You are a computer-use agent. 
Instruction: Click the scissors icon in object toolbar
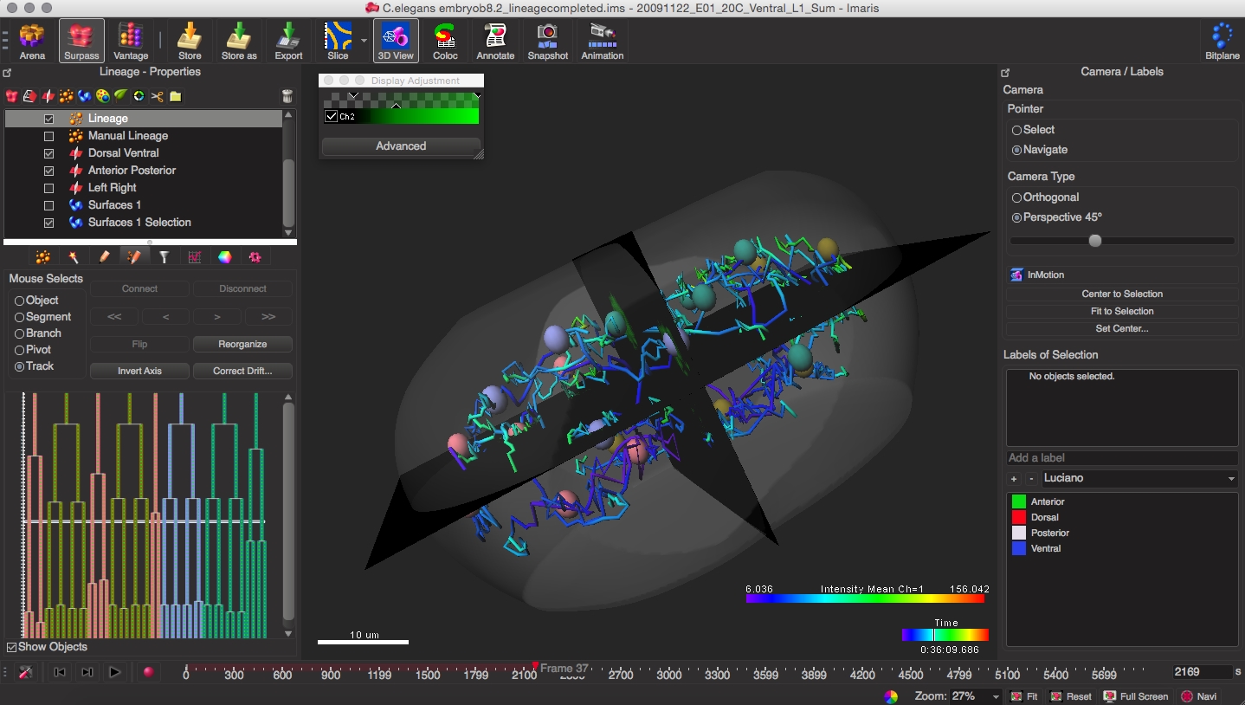pyautogui.click(x=158, y=96)
